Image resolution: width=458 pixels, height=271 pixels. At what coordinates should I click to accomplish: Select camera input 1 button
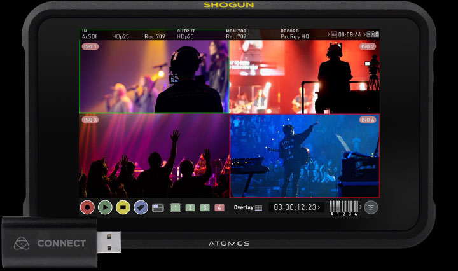(176, 207)
